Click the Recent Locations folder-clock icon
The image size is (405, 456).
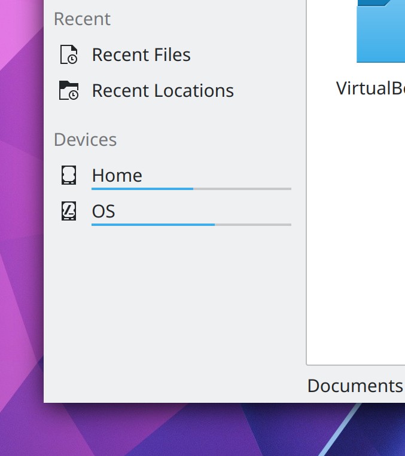point(69,91)
